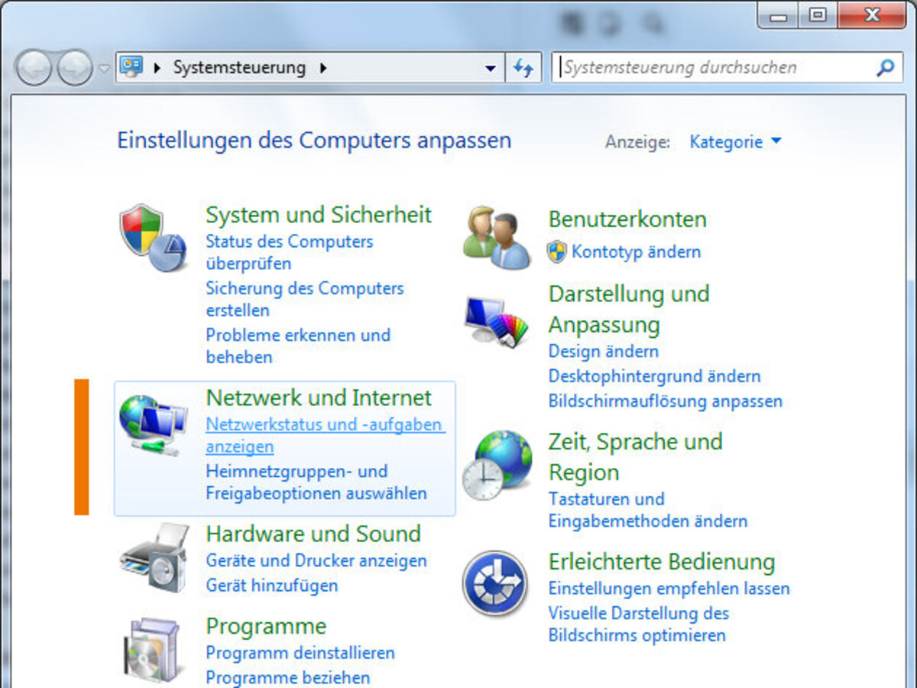Expand arrow after Systemsteuerung breadcrumb
Image resolution: width=917 pixels, height=688 pixels.
click(x=323, y=67)
